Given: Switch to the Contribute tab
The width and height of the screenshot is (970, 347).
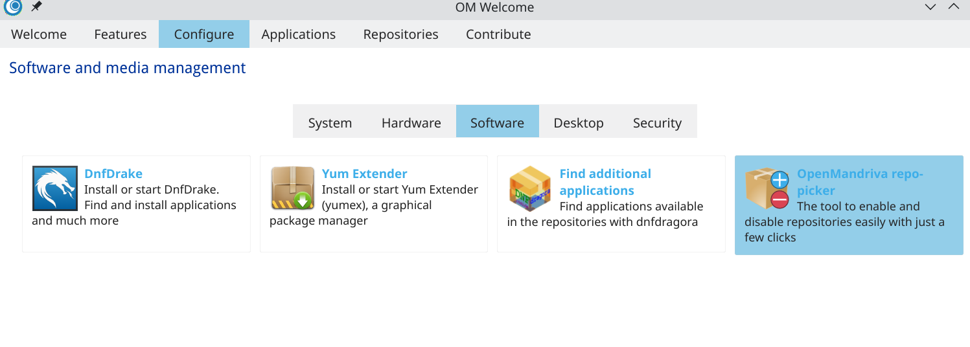Looking at the screenshot, I should click(498, 34).
